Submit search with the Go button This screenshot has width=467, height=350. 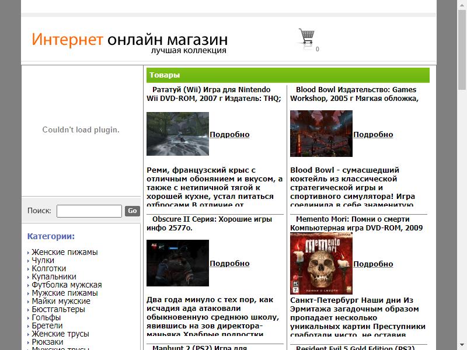tap(133, 211)
